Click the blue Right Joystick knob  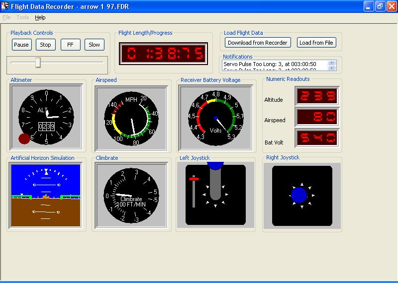(x=299, y=195)
